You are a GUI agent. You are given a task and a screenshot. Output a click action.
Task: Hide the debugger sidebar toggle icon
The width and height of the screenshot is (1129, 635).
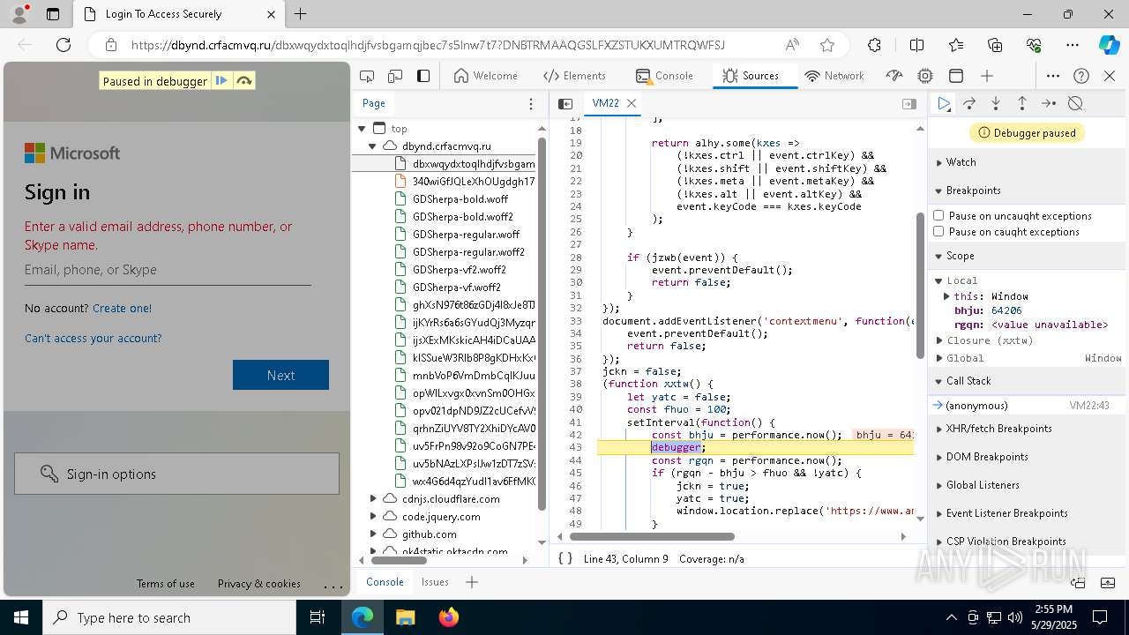[x=909, y=103]
